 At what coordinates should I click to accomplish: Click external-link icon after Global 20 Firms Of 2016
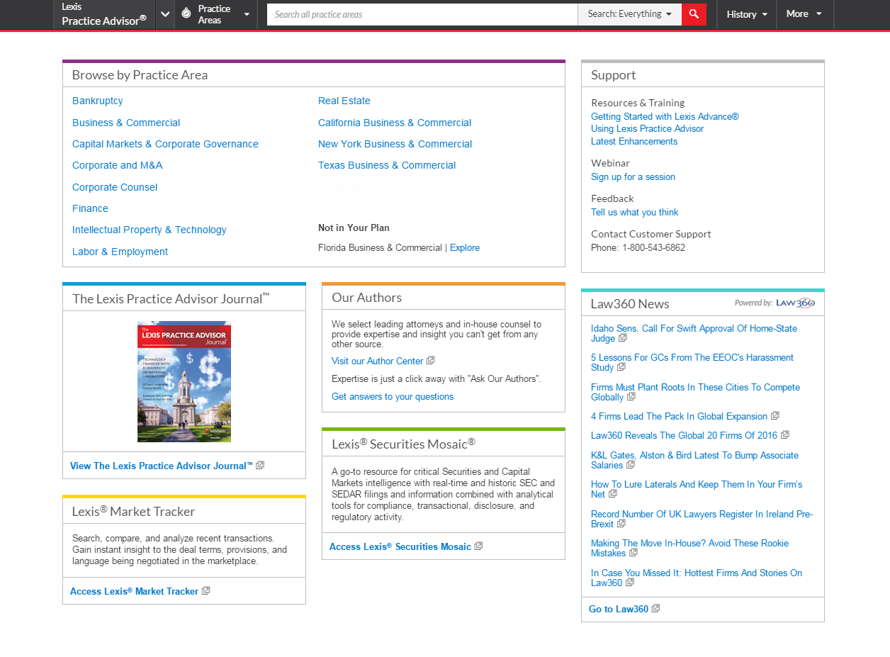pos(785,435)
